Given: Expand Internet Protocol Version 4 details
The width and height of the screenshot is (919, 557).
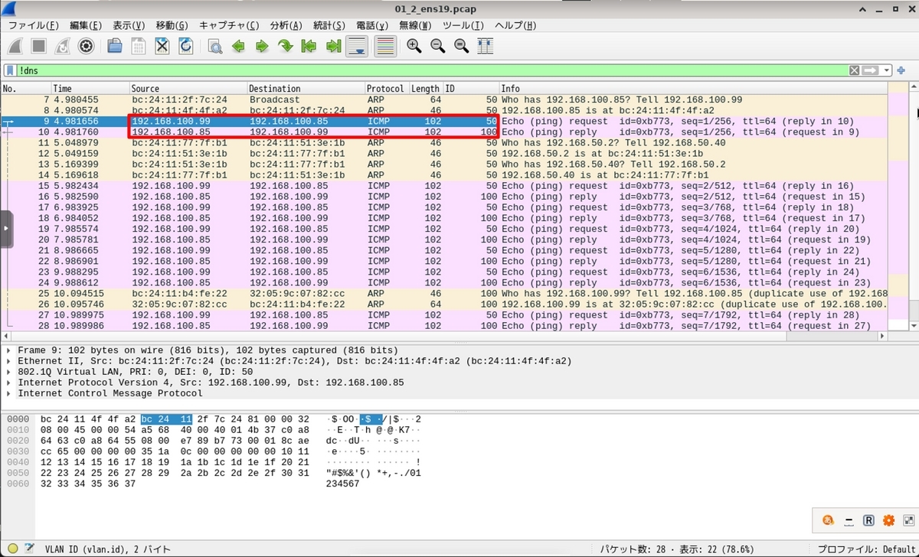Looking at the screenshot, I should tap(8, 383).
